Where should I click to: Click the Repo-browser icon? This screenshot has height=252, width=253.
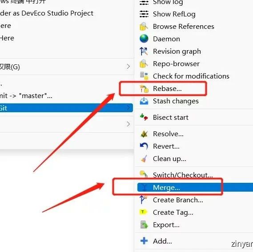pyautogui.click(x=144, y=63)
